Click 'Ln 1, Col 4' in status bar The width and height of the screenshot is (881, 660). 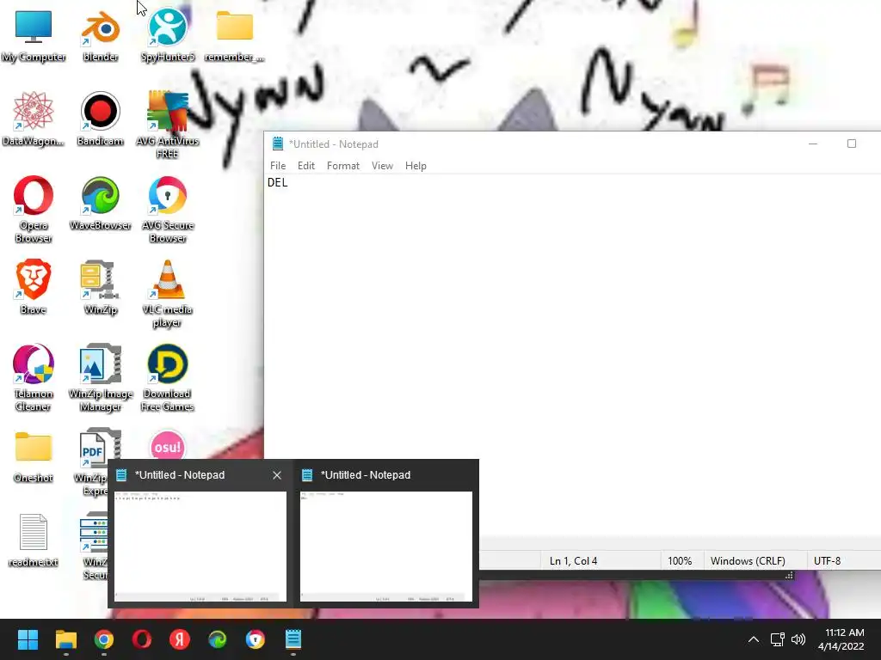(x=573, y=560)
